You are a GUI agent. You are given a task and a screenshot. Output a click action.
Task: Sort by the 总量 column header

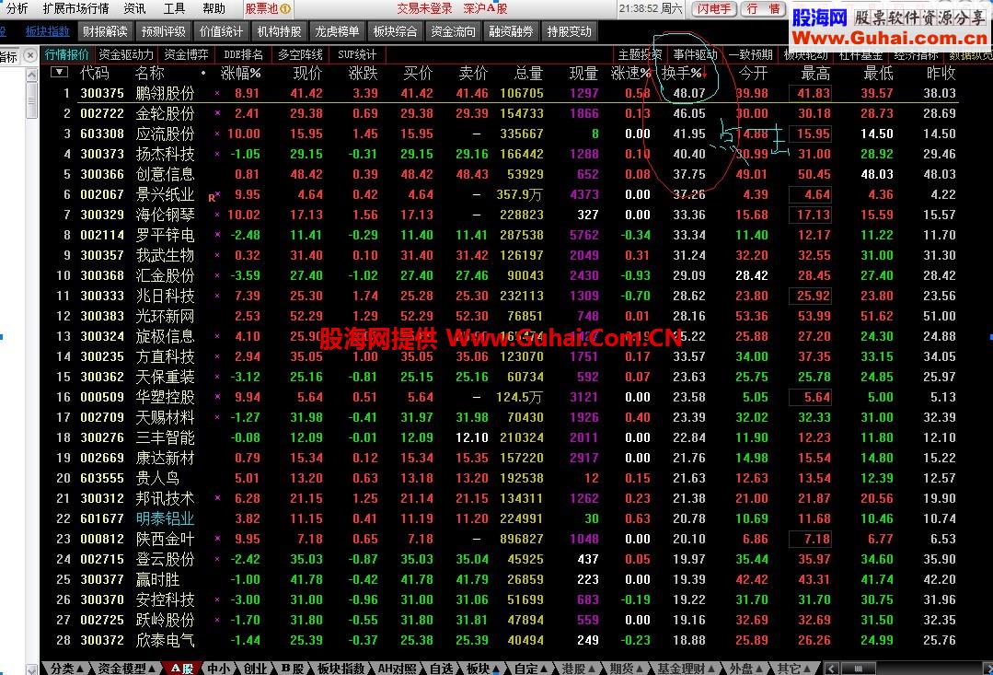[x=527, y=74]
